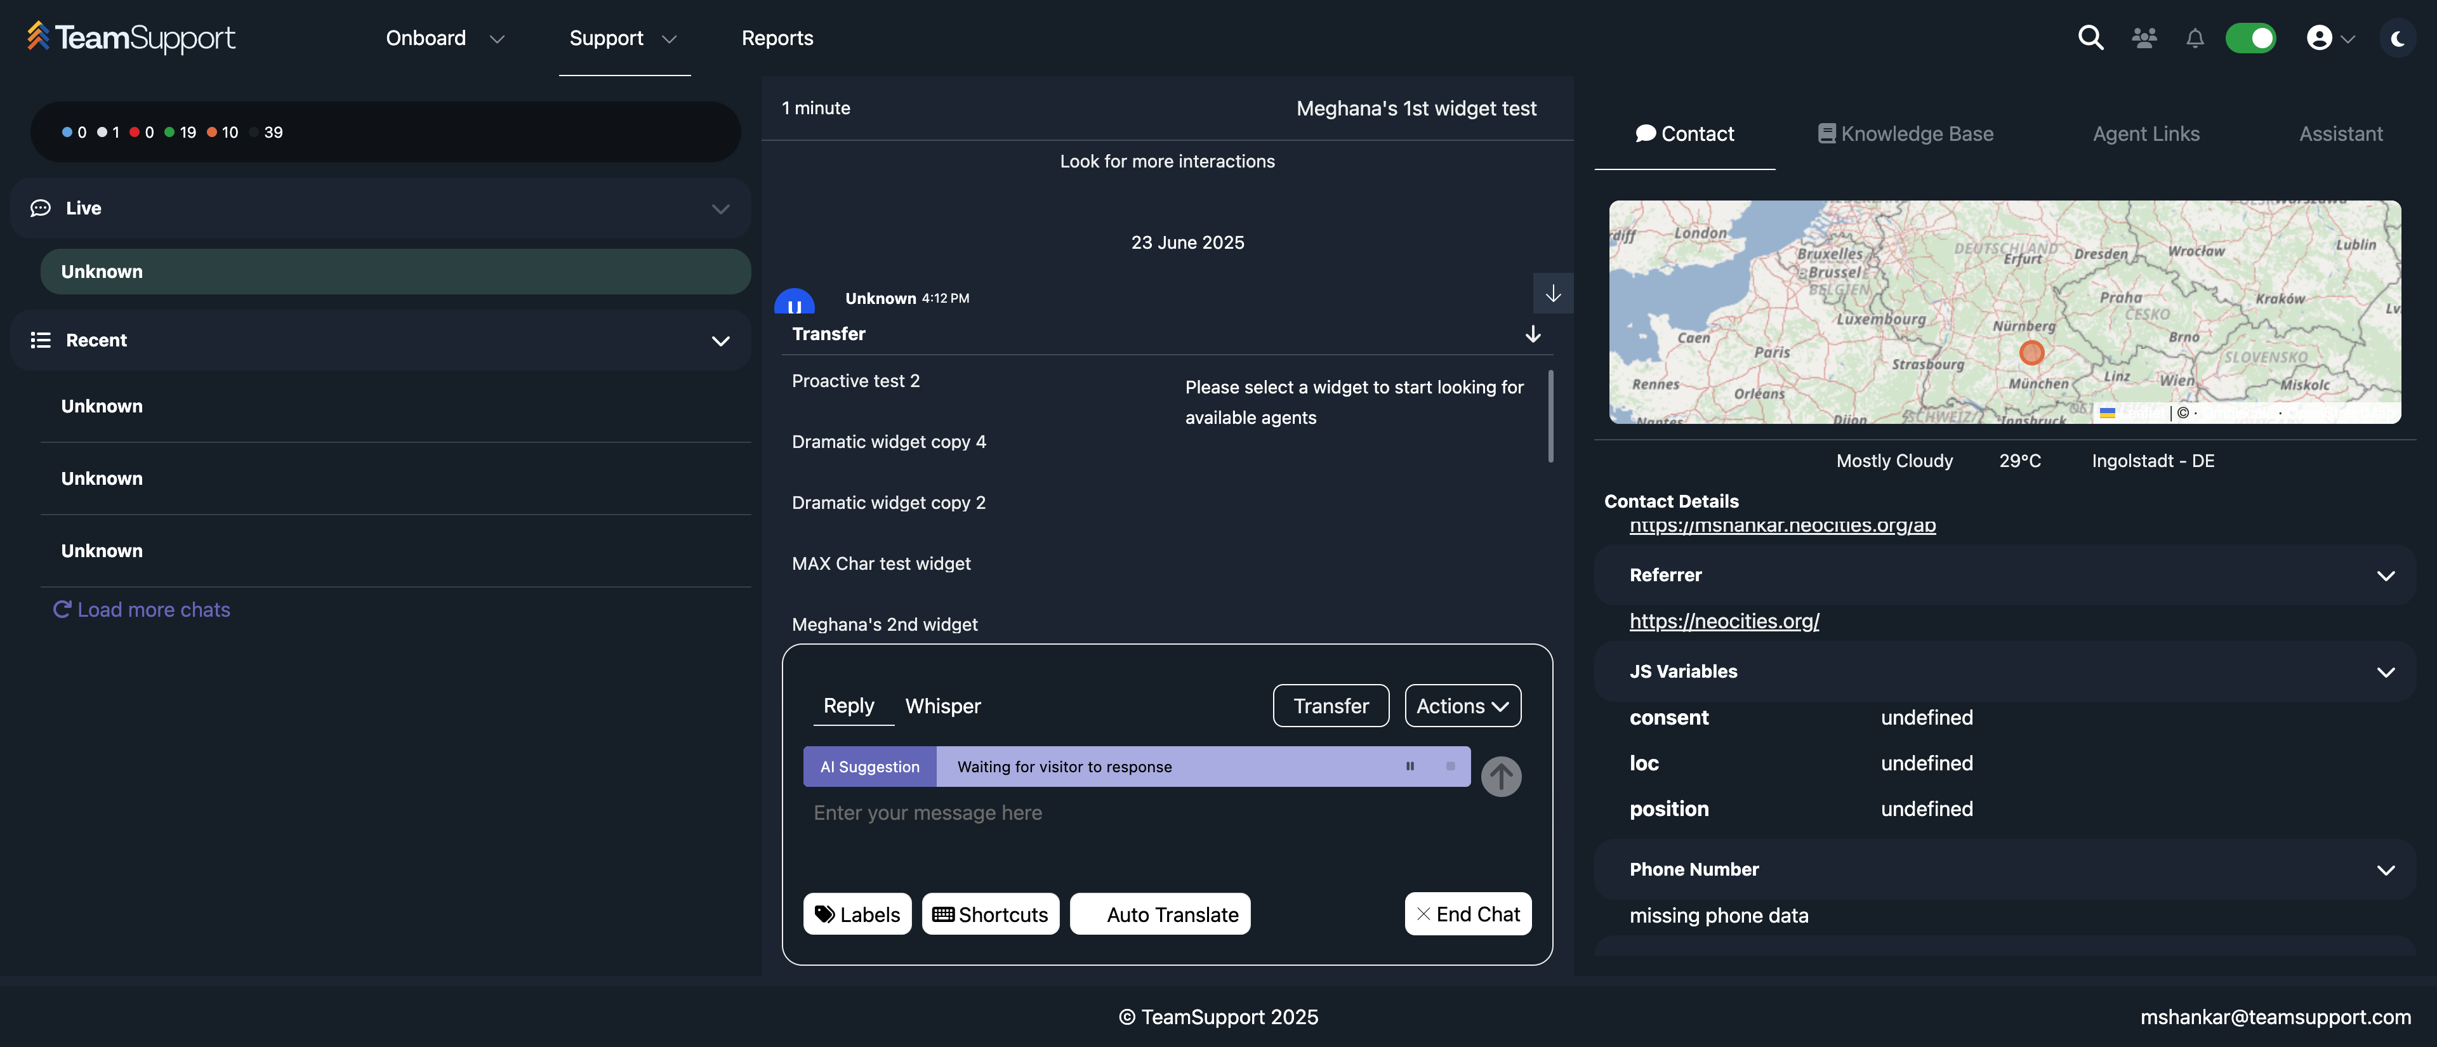Open the team members icon
Screen dimensions: 2437x1047
[2144, 38]
